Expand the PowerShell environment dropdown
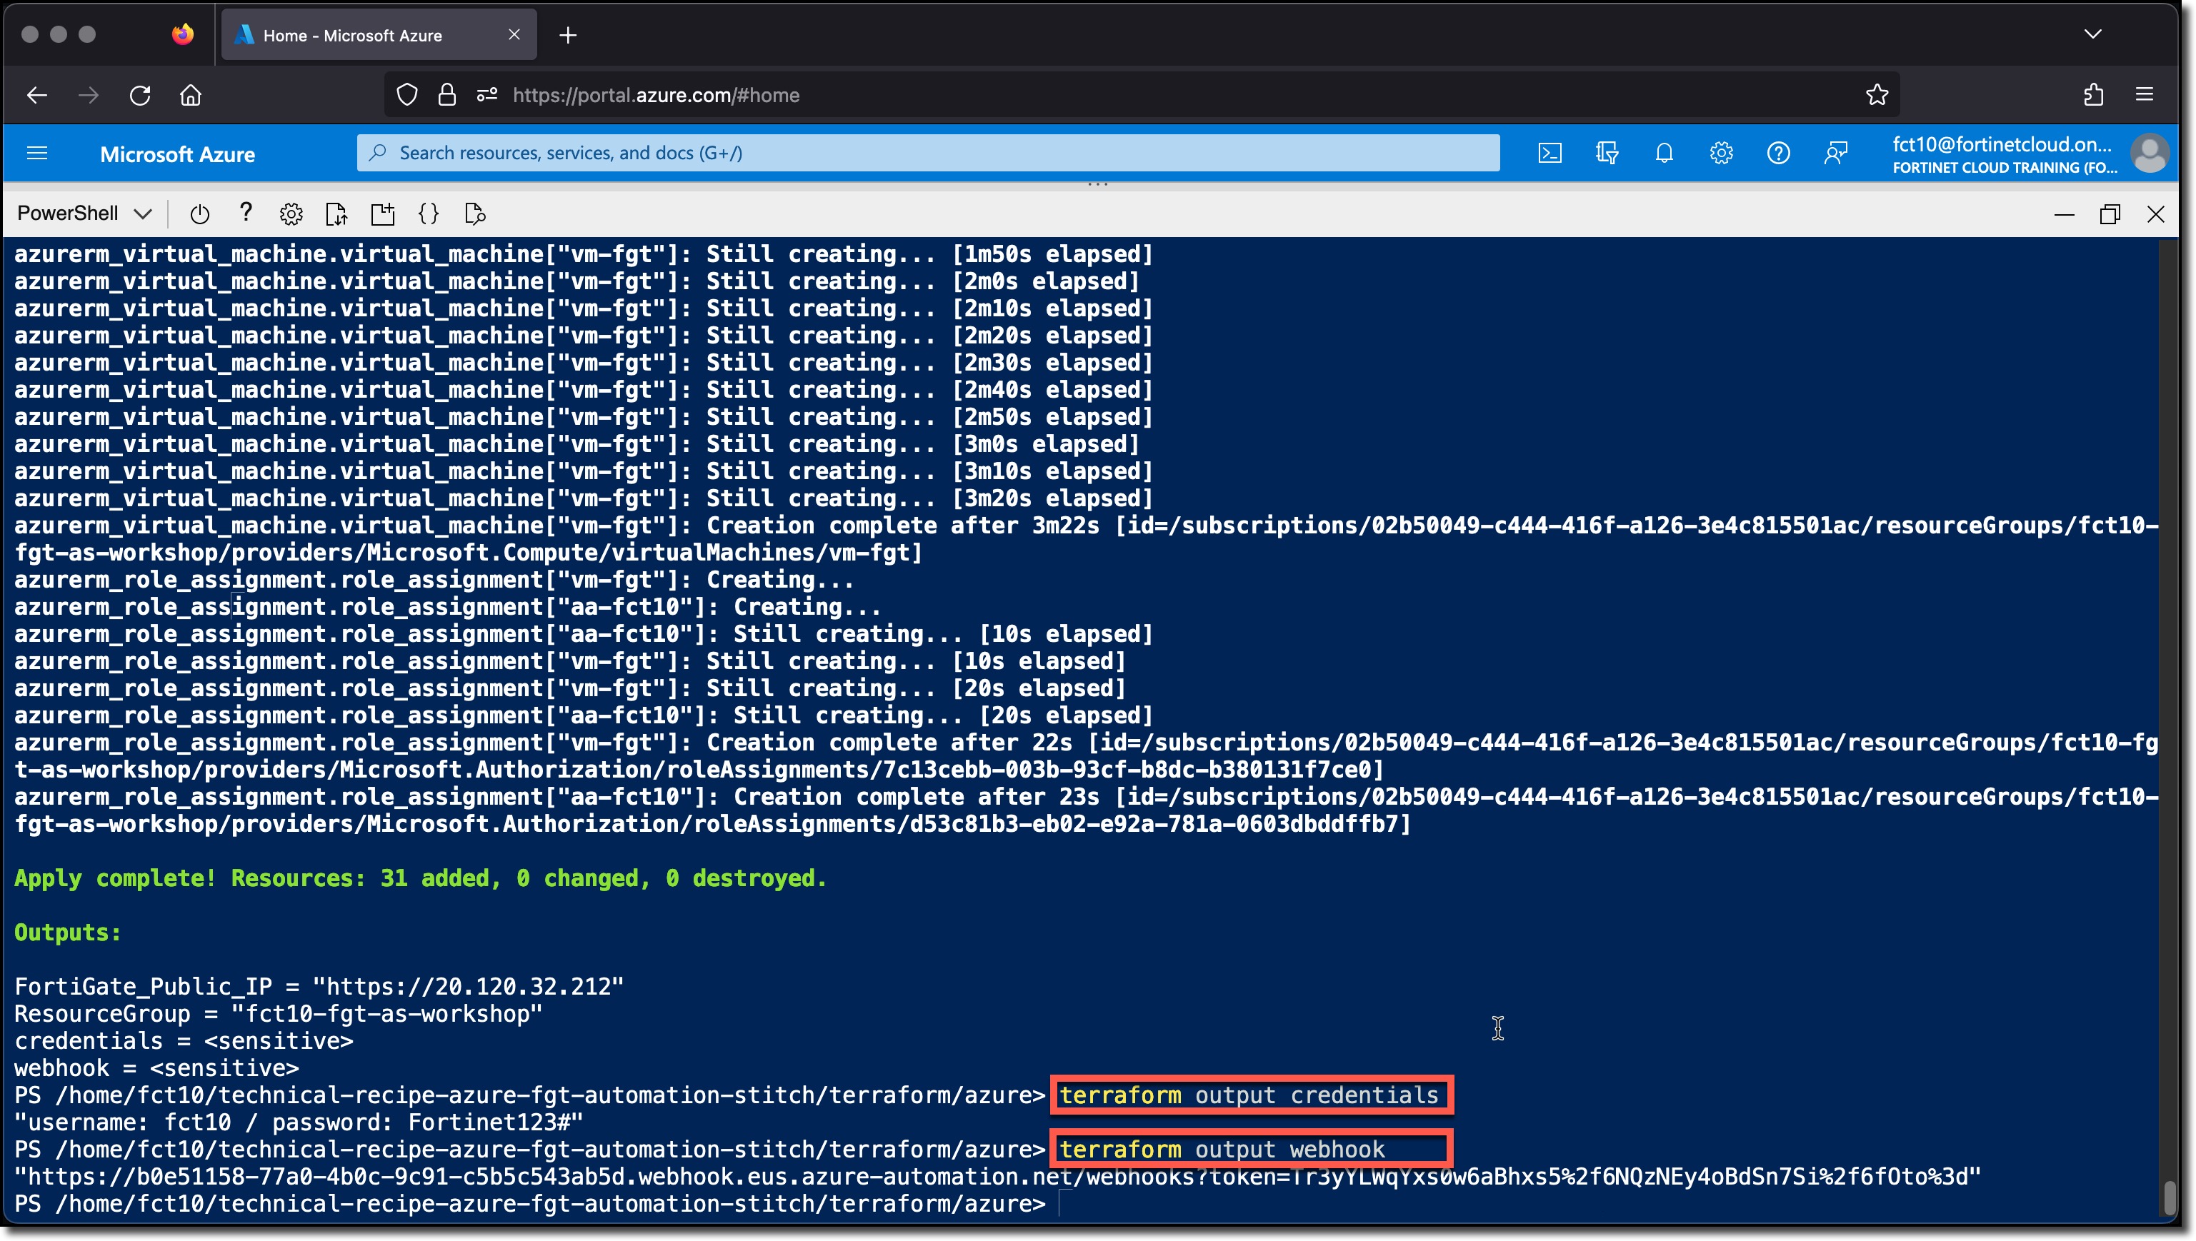Screen dimensions: 2196x1241 click(84, 213)
